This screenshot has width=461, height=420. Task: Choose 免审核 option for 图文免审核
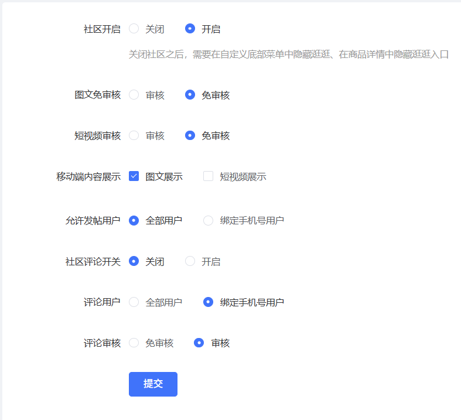[x=190, y=95]
